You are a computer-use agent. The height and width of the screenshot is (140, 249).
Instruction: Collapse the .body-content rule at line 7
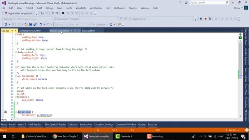(x=16, y=52)
